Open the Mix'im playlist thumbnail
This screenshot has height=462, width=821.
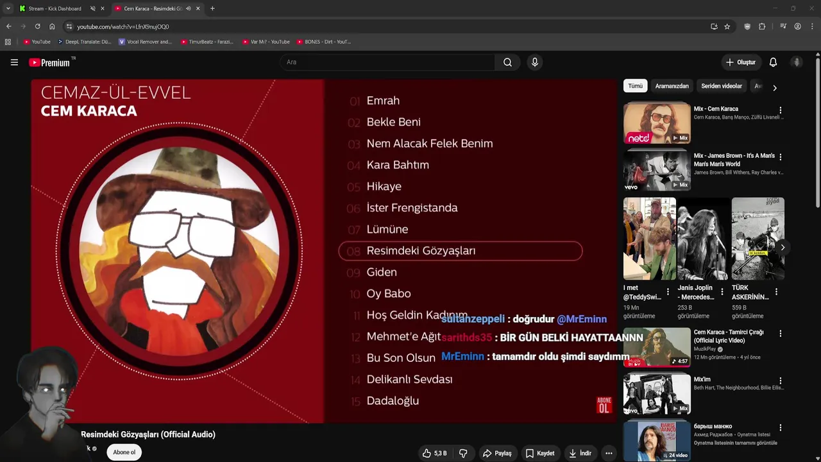click(x=657, y=394)
